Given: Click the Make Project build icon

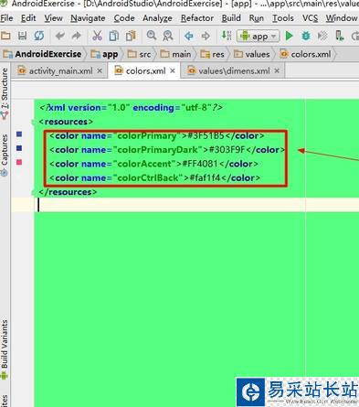Looking at the screenshot, I should pos(227,36).
